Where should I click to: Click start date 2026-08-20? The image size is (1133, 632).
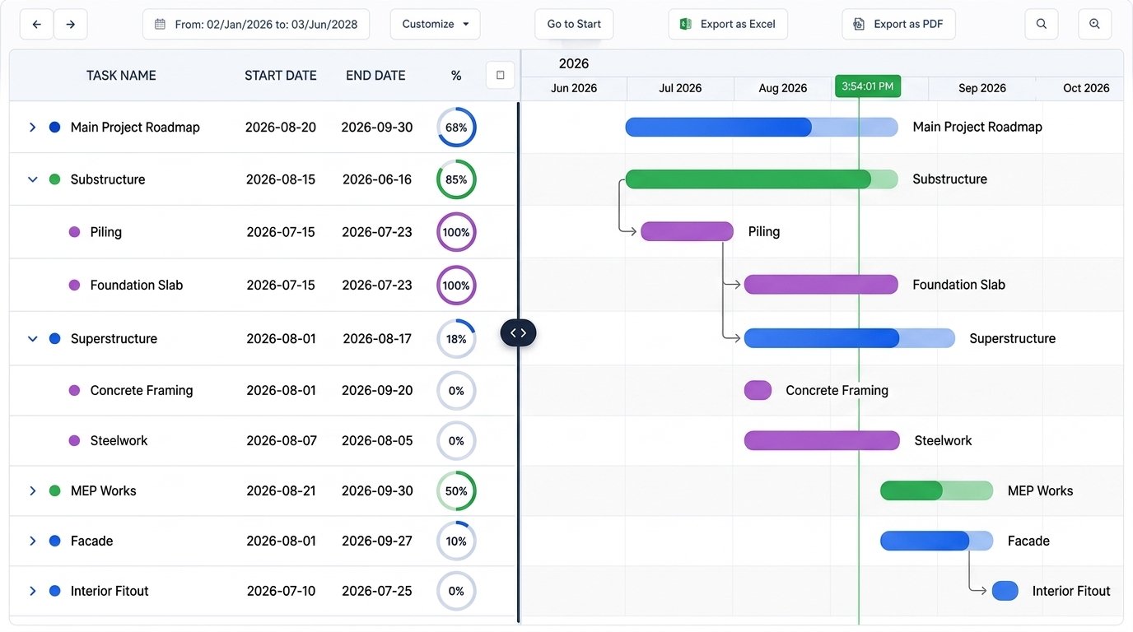coord(281,128)
